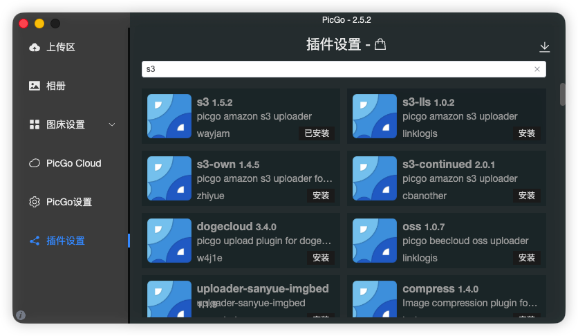The width and height of the screenshot is (578, 336).
Task: Open the info icon at bottom left
Action: click(x=21, y=315)
